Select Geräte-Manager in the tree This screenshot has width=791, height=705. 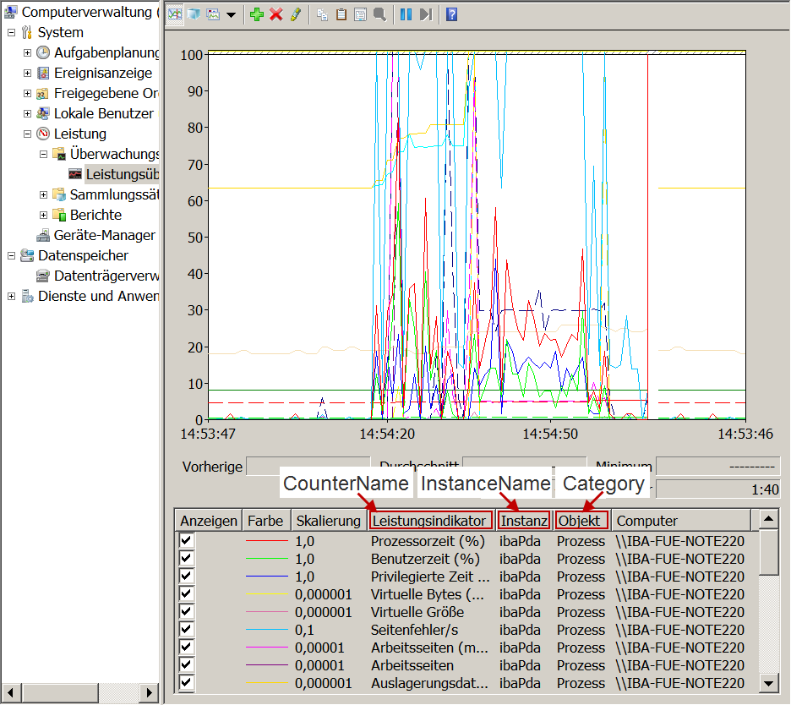point(104,235)
